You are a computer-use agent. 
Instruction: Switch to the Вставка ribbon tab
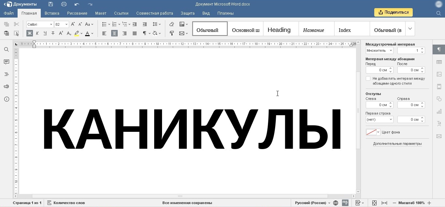(52, 13)
